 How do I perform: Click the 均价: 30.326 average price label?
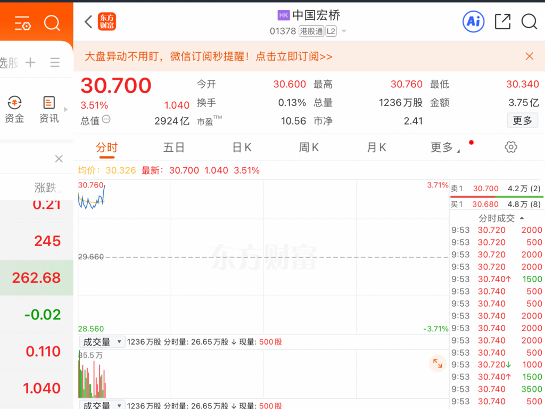pos(107,170)
